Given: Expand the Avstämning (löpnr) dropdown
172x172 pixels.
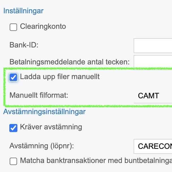Looking at the screenshot, I should tap(153, 146).
